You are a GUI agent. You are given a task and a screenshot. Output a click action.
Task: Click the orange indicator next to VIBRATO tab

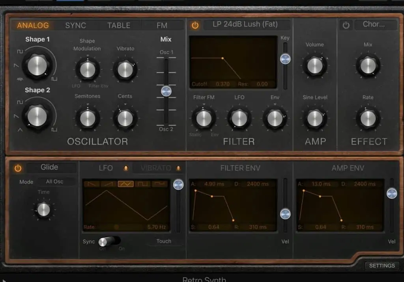(x=178, y=168)
